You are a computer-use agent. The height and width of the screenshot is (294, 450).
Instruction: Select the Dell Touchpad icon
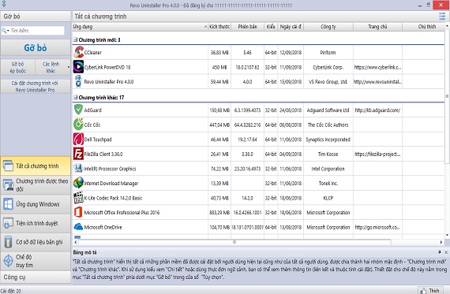click(78, 140)
